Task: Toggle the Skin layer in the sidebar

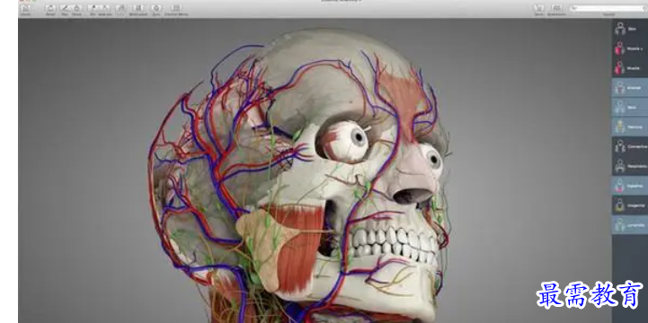Action: coord(630,29)
